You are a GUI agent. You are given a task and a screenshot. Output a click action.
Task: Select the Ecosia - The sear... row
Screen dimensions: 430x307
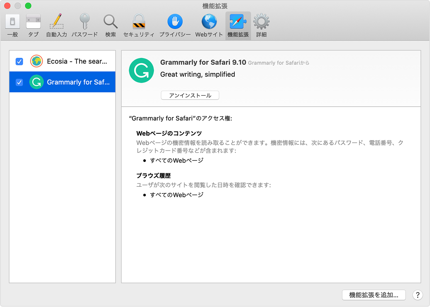[x=62, y=61]
